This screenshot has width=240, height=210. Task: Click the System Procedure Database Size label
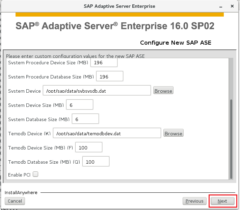pyautogui.click(x=51, y=77)
